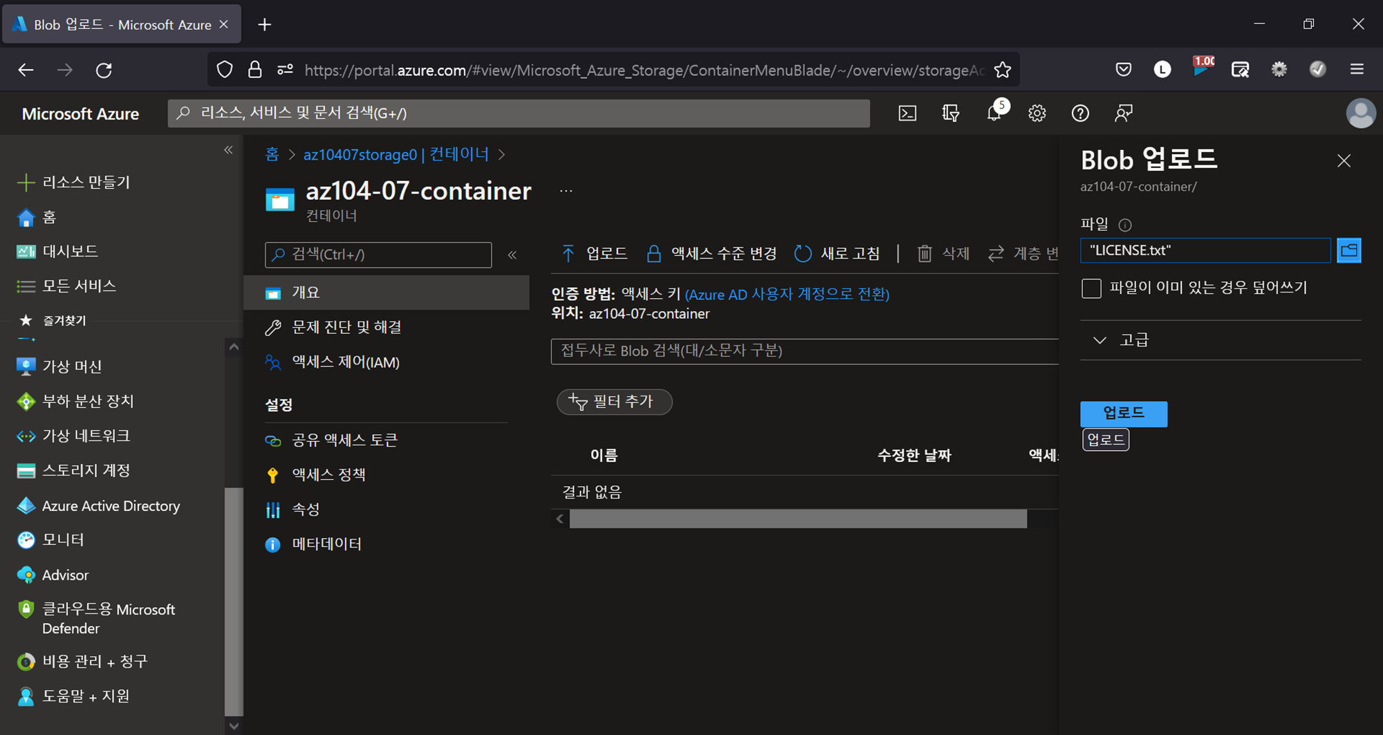Image resolution: width=1383 pixels, height=735 pixels.
Task: Open Firefox application menu
Action: 1357,69
